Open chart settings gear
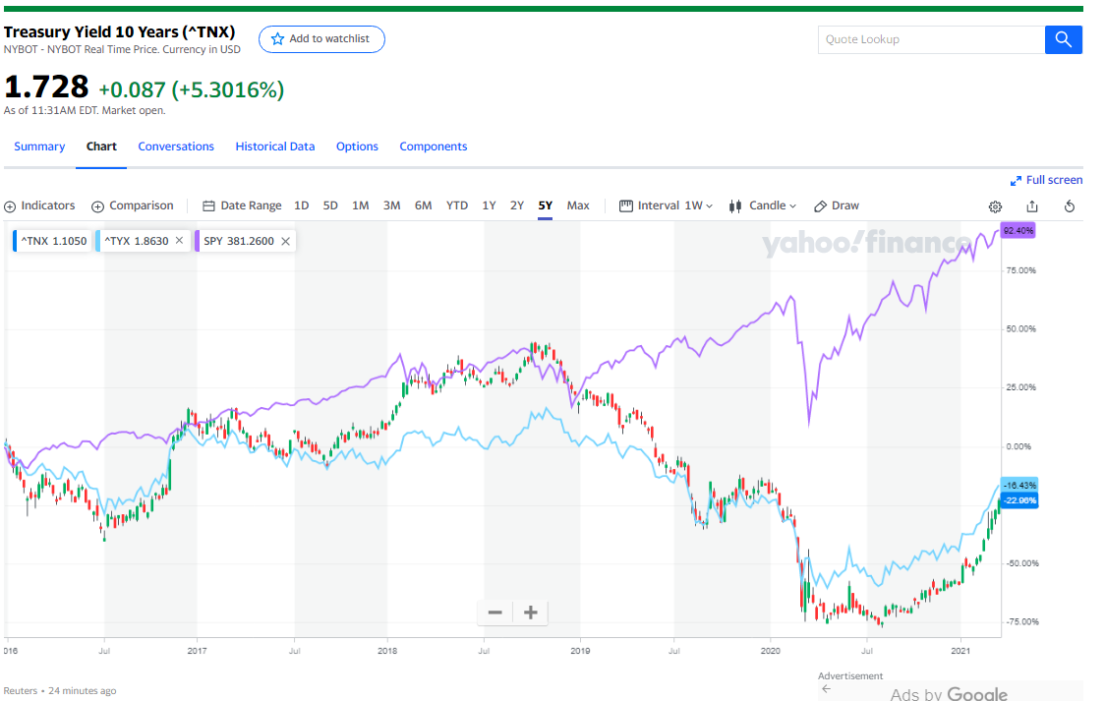The width and height of the screenshot is (1105, 701). (x=995, y=206)
